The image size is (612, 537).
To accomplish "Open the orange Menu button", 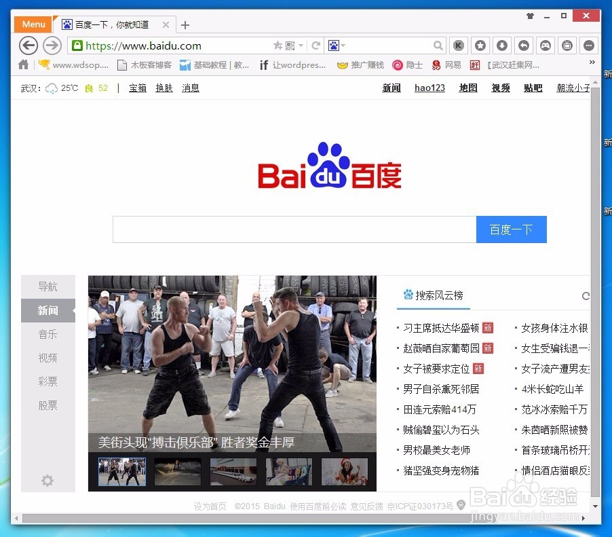I will (33, 24).
